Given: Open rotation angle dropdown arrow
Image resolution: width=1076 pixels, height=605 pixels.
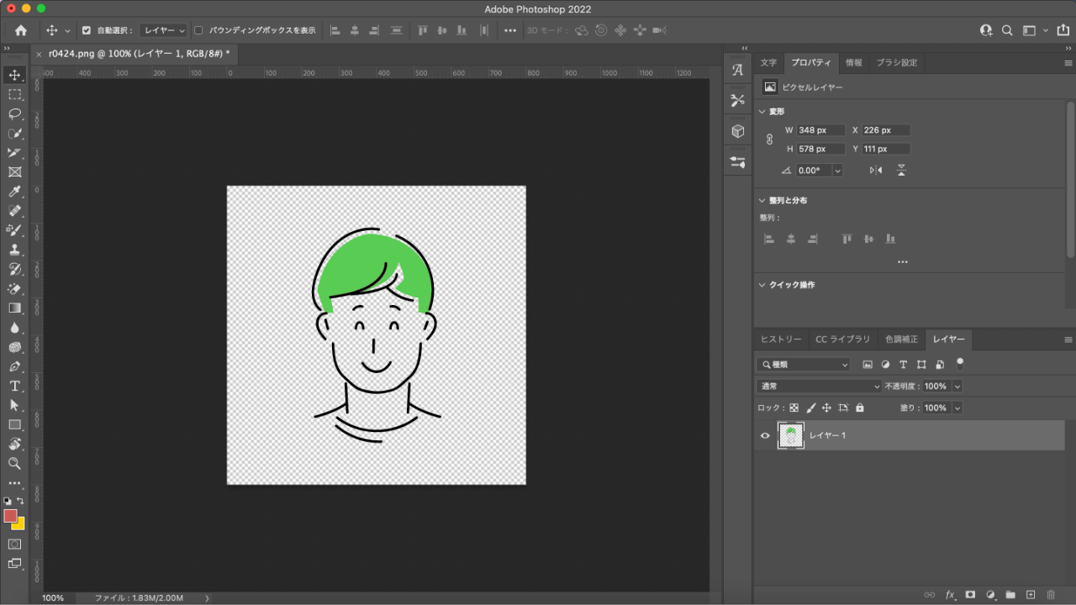Looking at the screenshot, I should click(x=837, y=170).
